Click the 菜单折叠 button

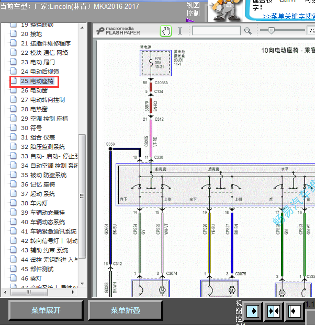(x=126, y=310)
